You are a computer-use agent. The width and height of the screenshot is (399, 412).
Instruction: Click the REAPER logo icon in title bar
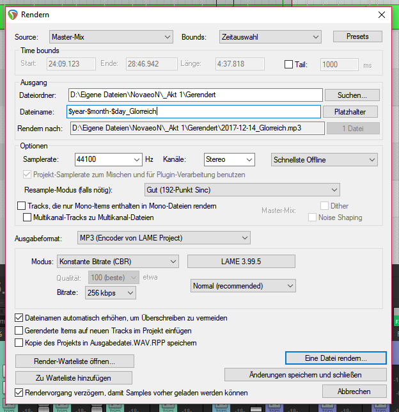tap(13, 15)
